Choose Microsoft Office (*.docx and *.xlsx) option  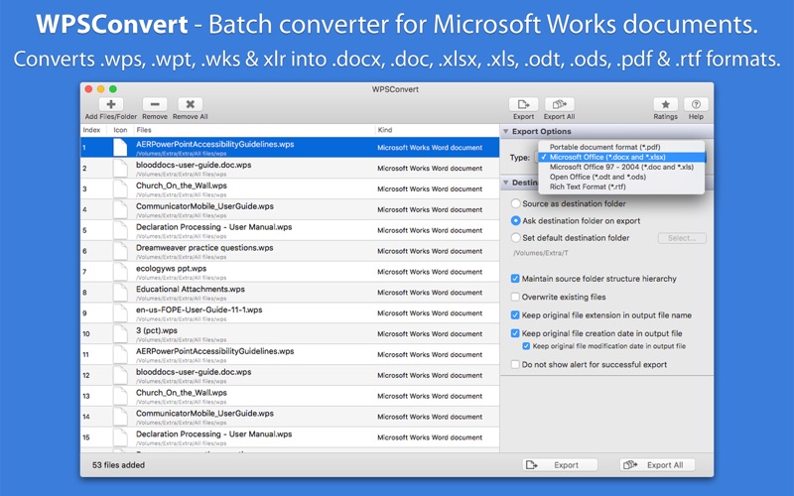click(621, 157)
